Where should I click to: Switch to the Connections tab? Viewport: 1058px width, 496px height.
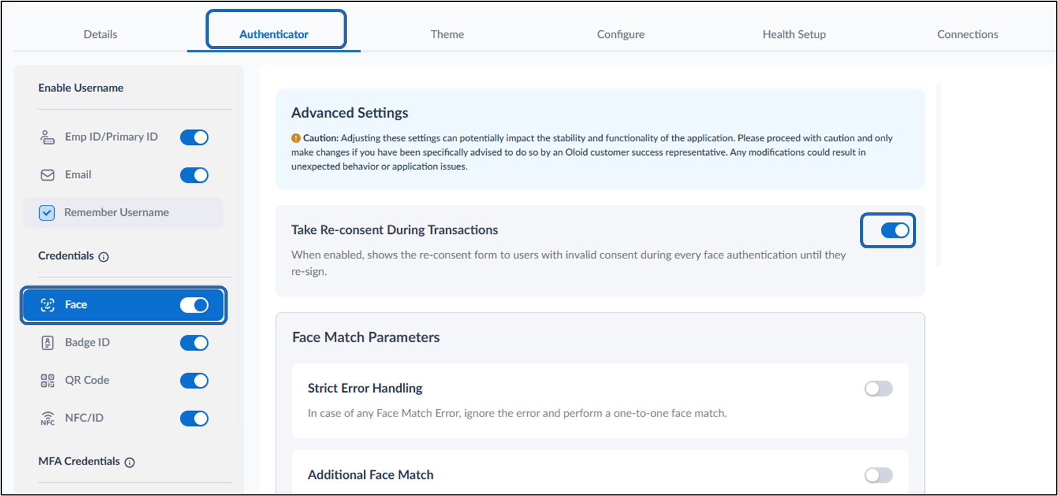tap(967, 34)
